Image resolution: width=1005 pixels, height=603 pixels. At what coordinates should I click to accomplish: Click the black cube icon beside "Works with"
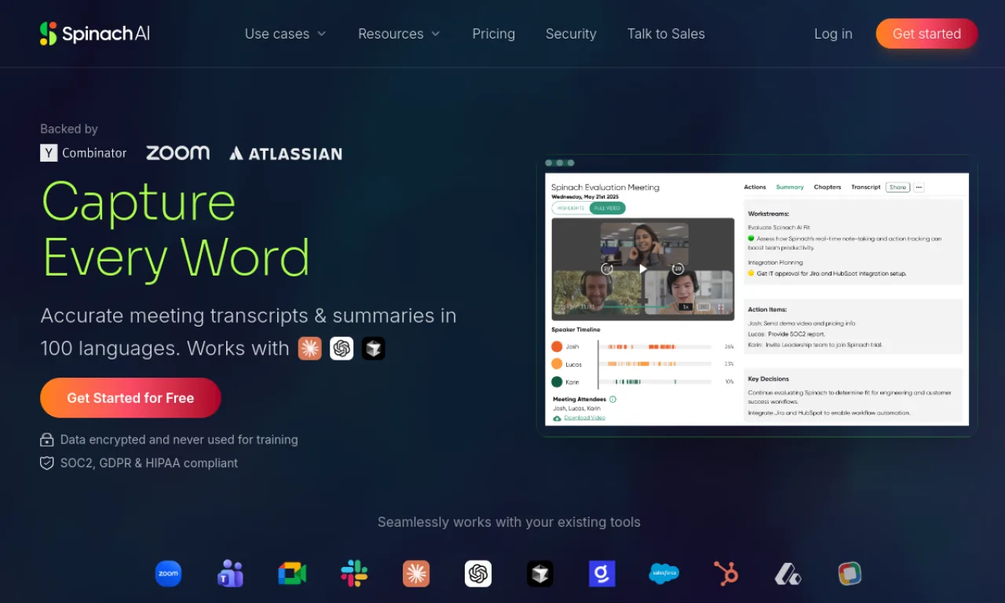[374, 349]
